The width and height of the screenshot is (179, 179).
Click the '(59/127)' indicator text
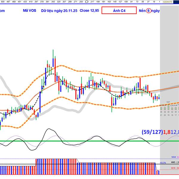coord(152,132)
